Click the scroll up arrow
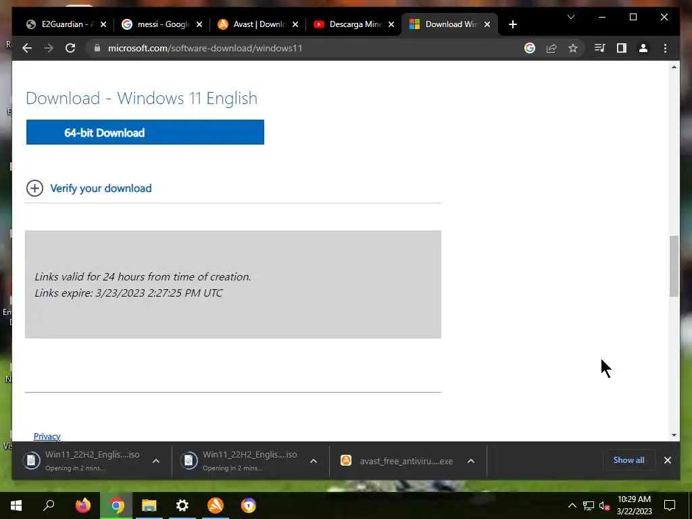The width and height of the screenshot is (692, 519). 674,67
